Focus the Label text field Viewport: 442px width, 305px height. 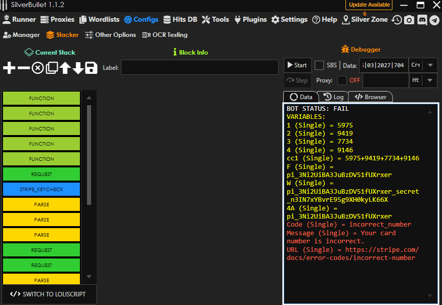pos(199,68)
